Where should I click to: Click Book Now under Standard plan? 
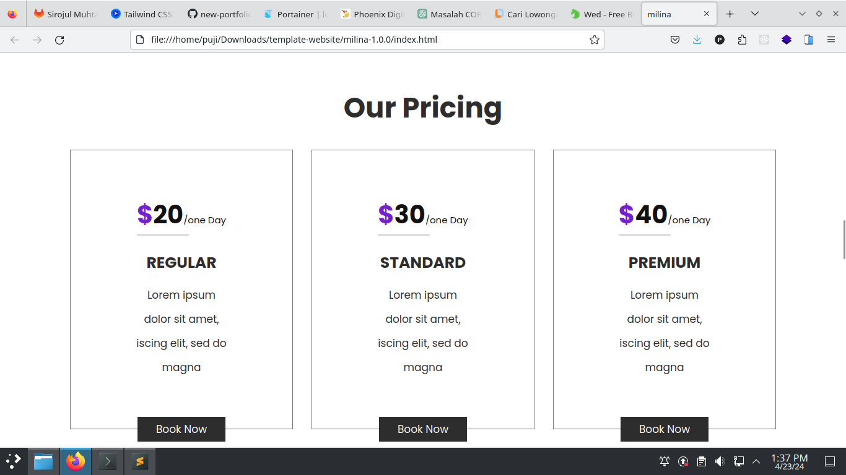[423, 429]
